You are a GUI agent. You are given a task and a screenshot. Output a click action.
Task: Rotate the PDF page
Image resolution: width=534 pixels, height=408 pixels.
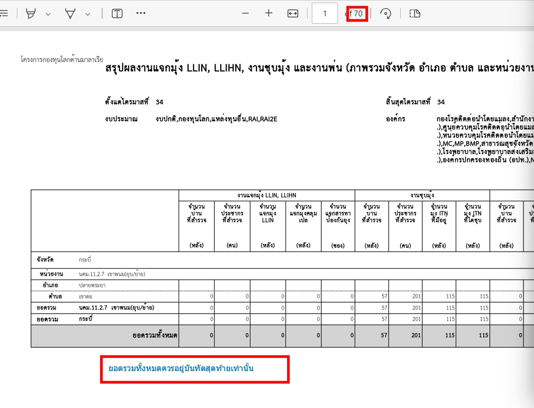tap(385, 14)
